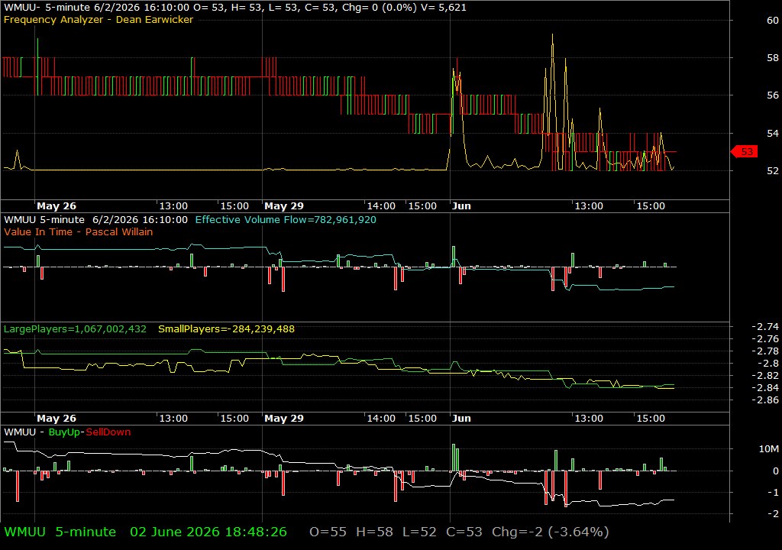This screenshot has height=550, width=782.
Task: Click the -2.86 scale value
Action: [x=765, y=400]
